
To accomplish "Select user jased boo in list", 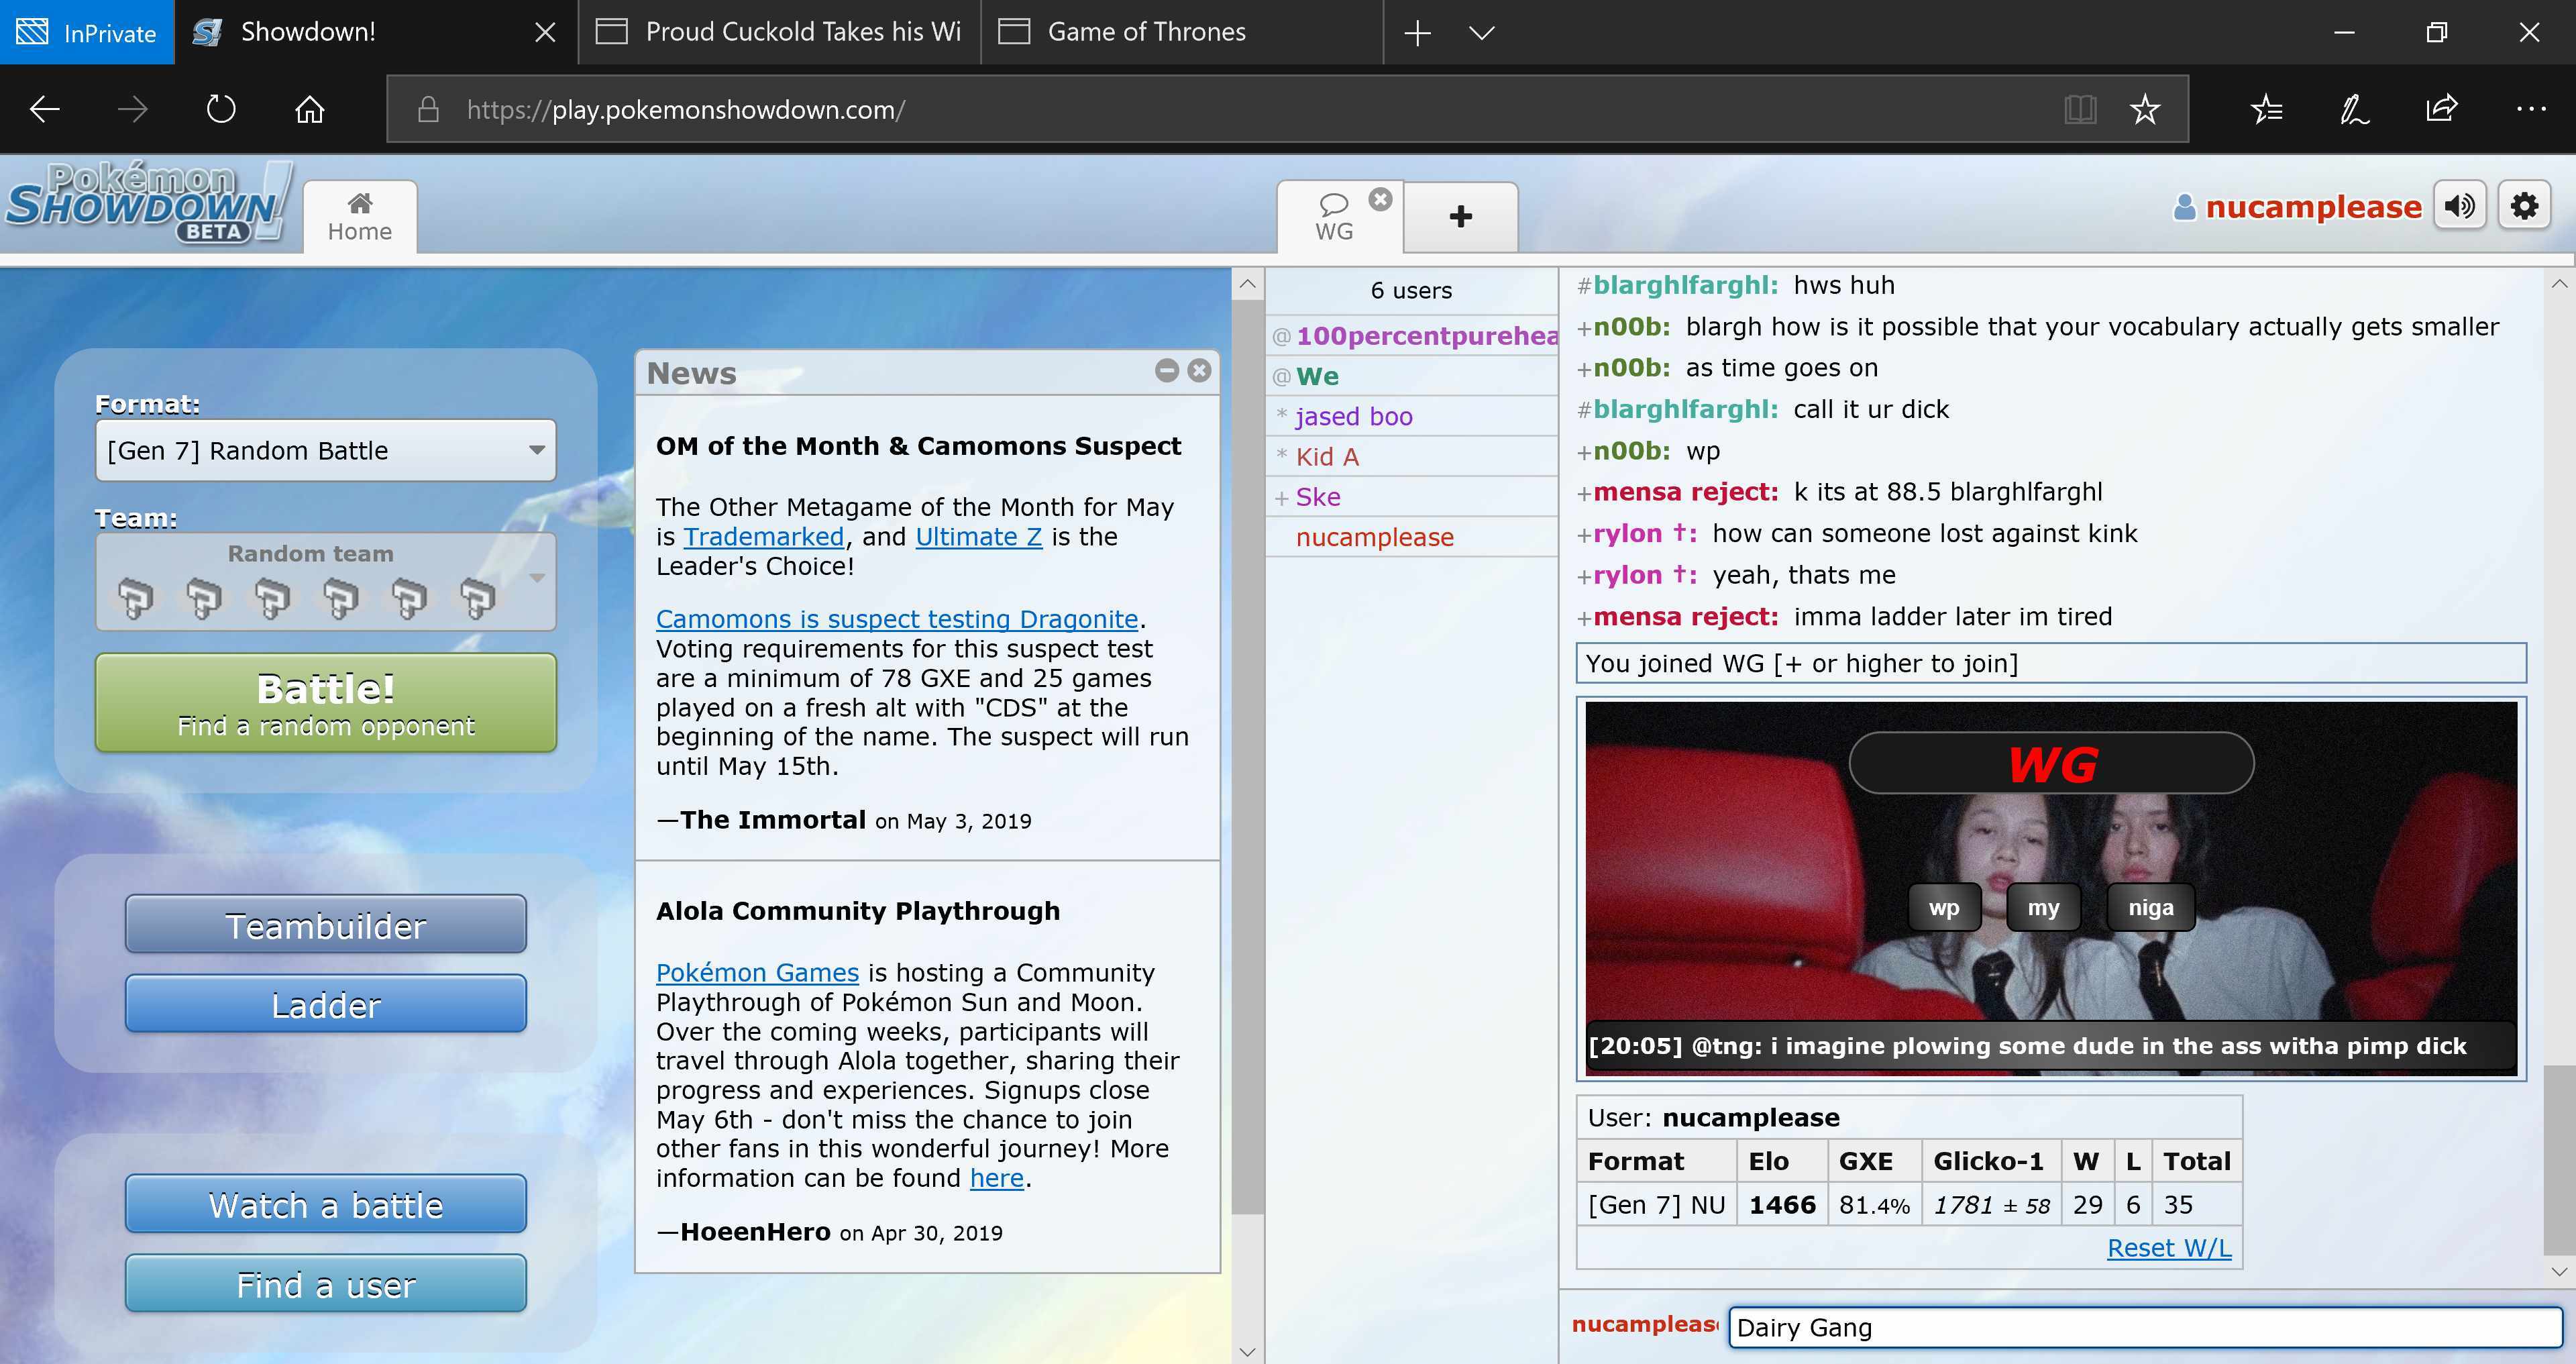I will (x=1412, y=416).
